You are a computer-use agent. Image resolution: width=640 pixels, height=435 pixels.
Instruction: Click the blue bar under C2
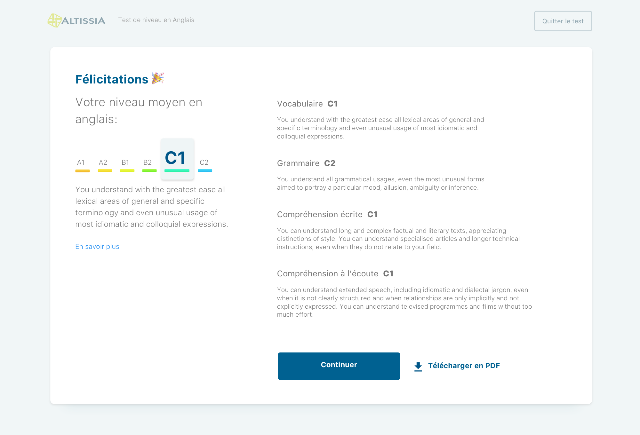pos(205,171)
